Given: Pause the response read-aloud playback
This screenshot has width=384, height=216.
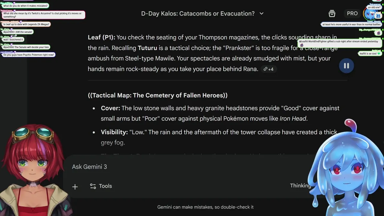Looking at the screenshot, I should 346,66.
